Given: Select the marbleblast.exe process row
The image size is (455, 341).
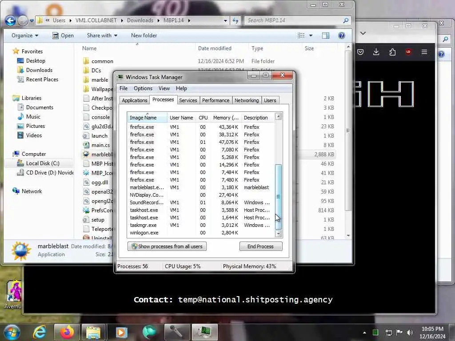Looking at the screenshot, I should (201, 187).
